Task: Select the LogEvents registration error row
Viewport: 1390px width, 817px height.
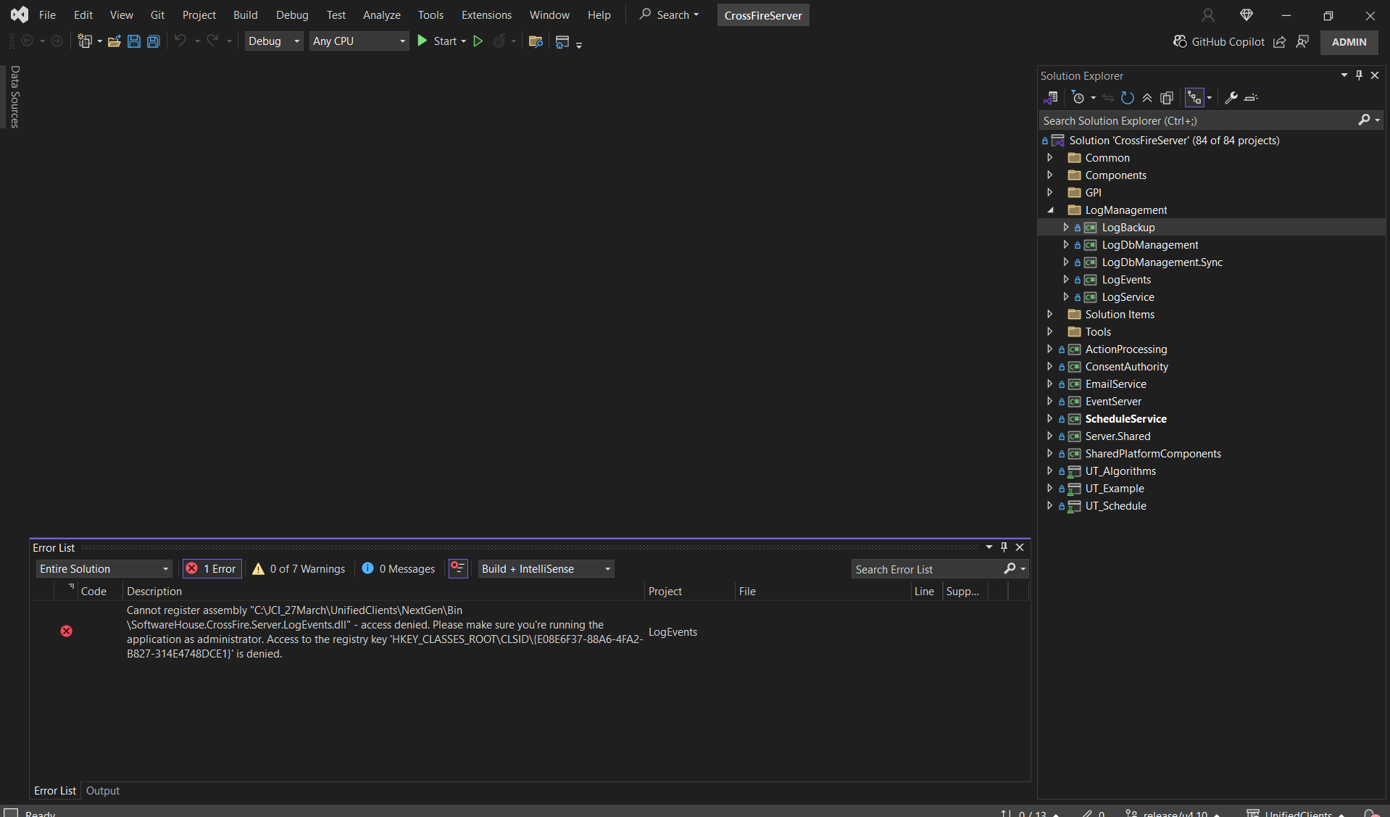Action: click(x=530, y=632)
